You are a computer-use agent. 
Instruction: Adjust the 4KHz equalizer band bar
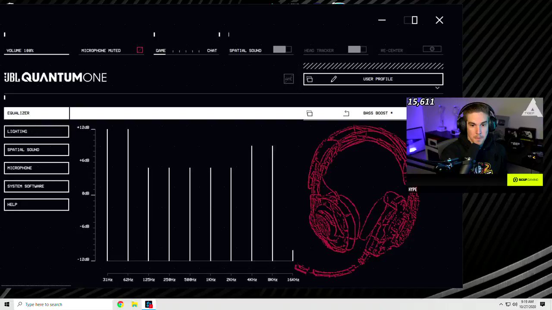(252, 203)
